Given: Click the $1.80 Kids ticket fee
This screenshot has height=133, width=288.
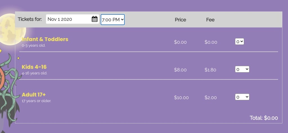Looking at the screenshot, I should (x=210, y=70).
